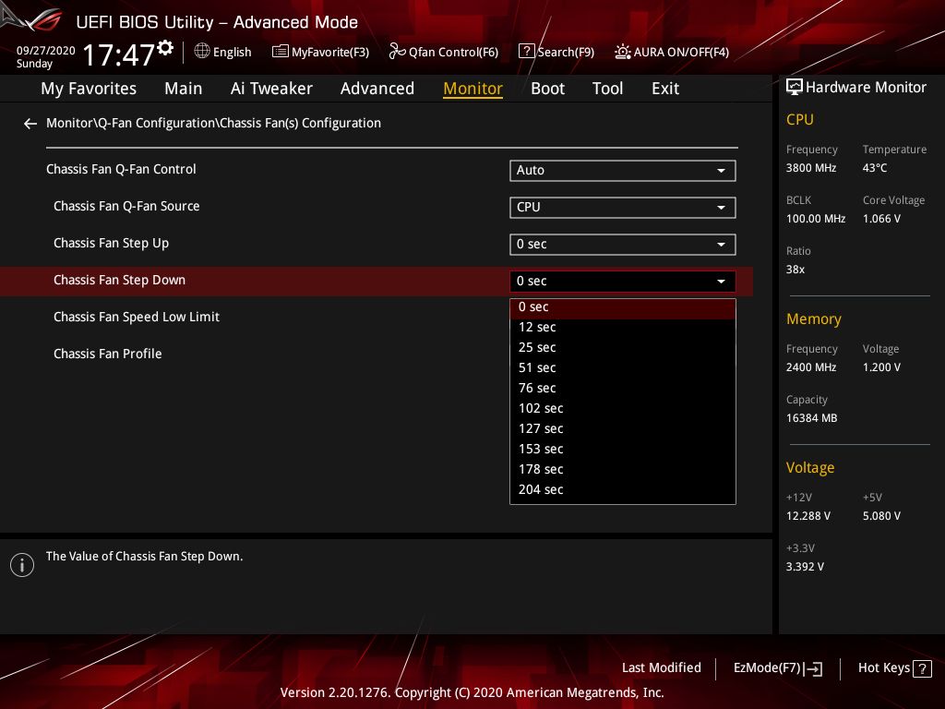Click Last Modified button
The image size is (945, 709).
click(x=661, y=668)
